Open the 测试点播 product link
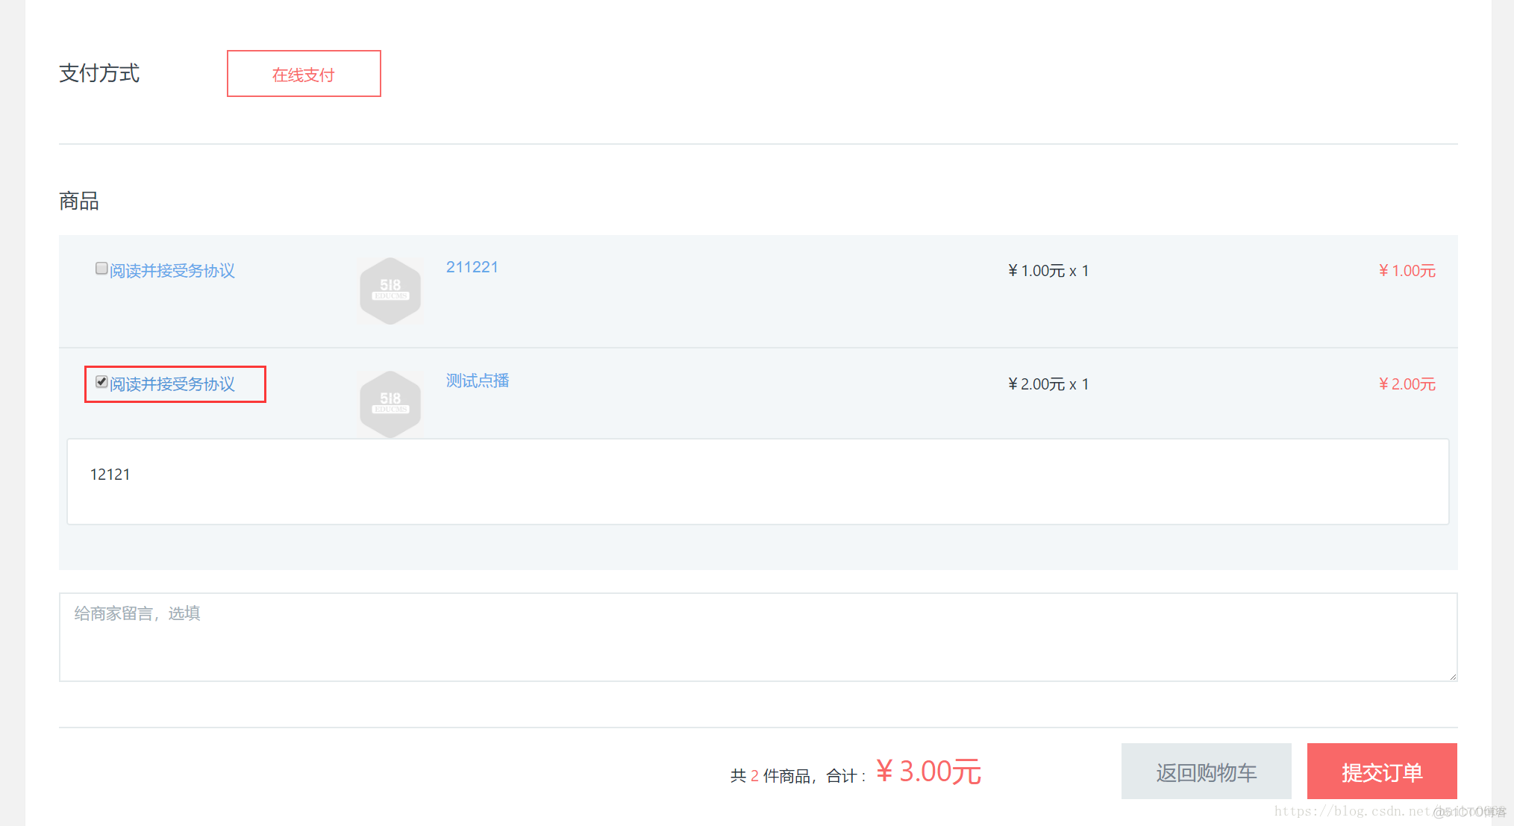This screenshot has height=826, width=1514. pos(478,381)
